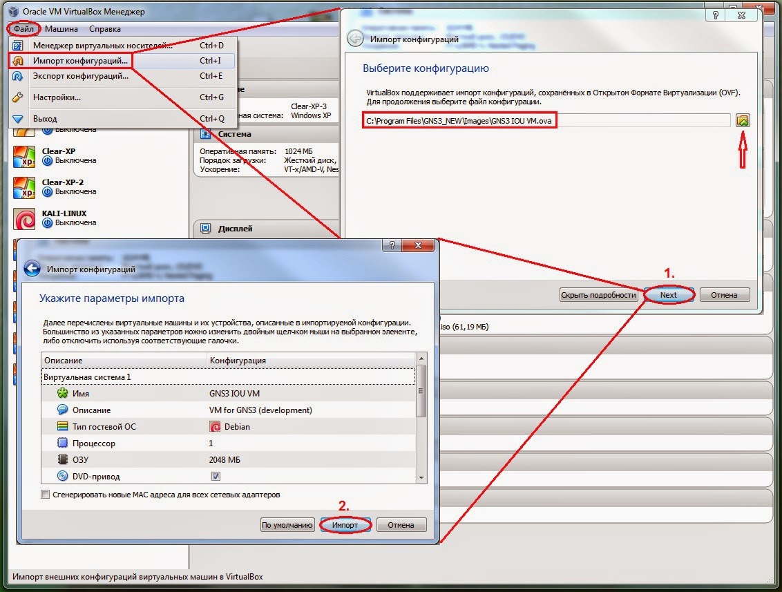The width and height of the screenshot is (782, 592).
Task: Click the Система section icon
Action: click(x=205, y=134)
